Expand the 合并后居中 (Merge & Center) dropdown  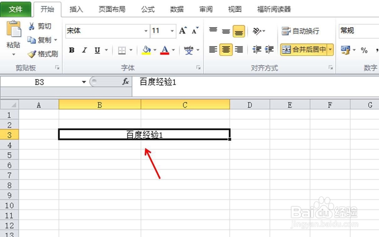[329, 50]
